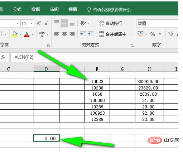Click the wén phonetic guide icon
Image resolution: width=183 pixels, height=152 pixels.
click(x=42, y=34)
